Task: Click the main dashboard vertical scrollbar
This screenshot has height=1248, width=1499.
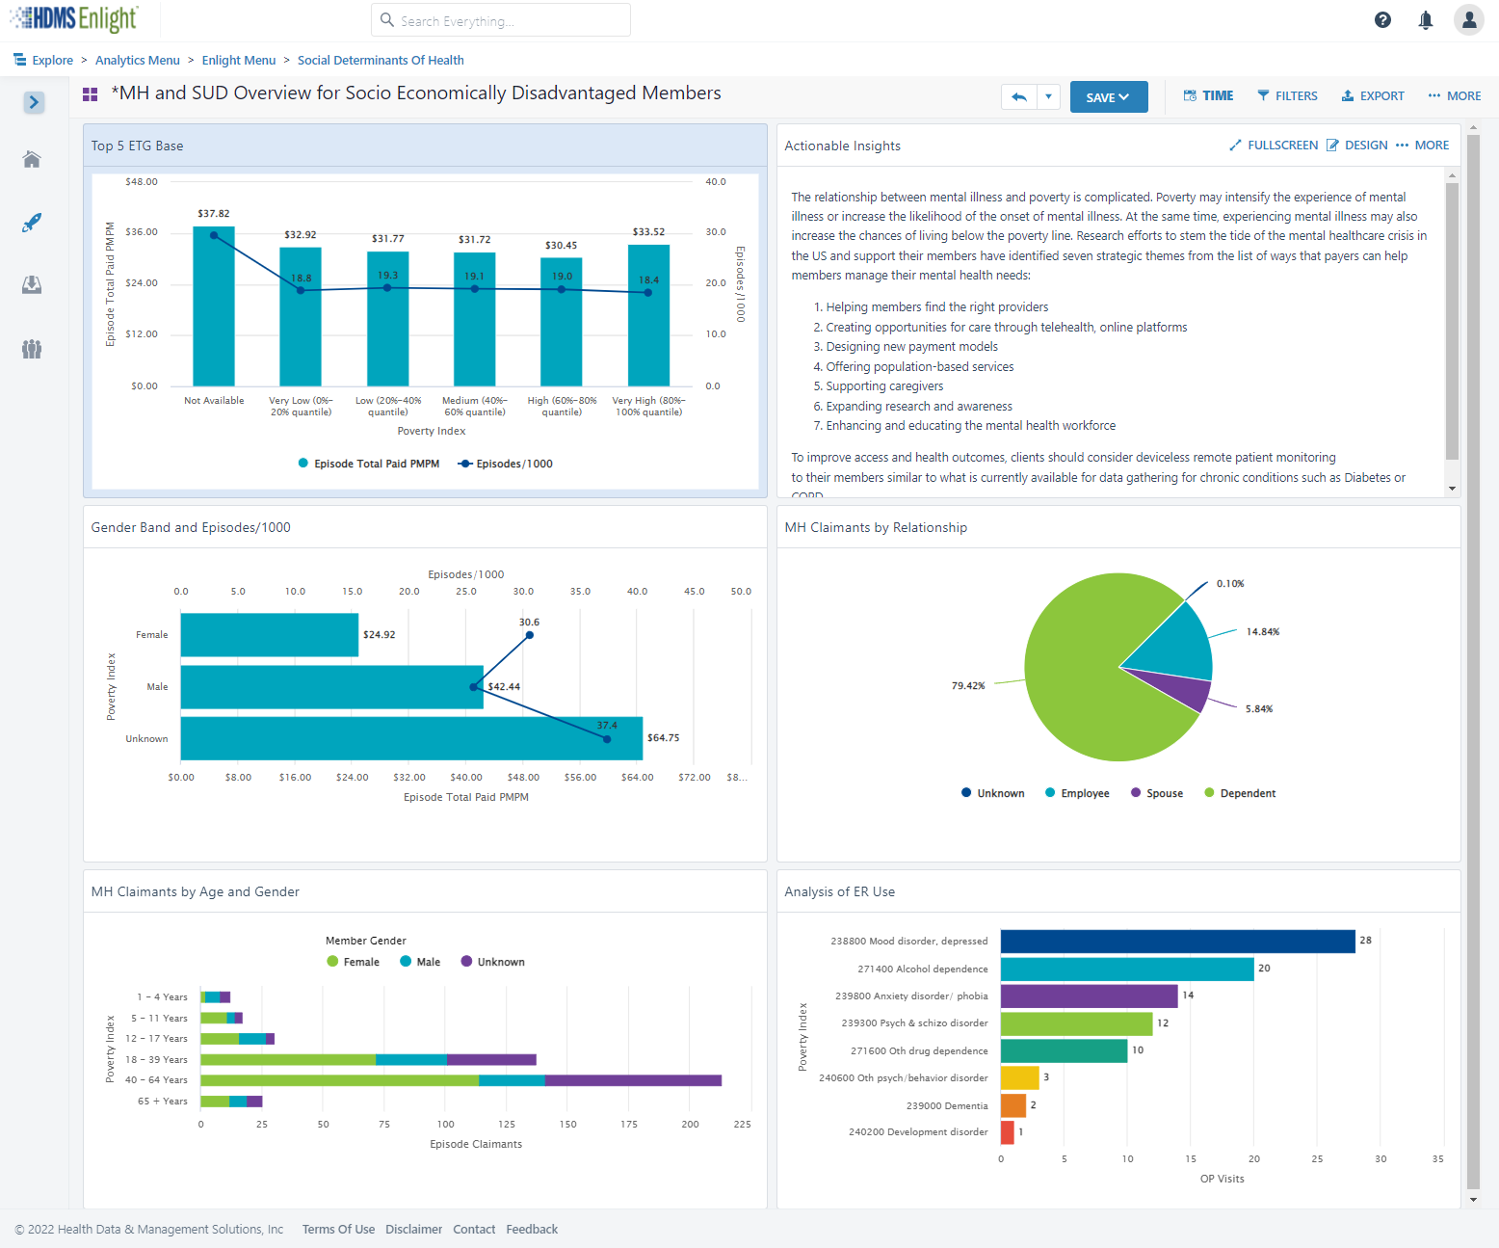Action: 1473,662
